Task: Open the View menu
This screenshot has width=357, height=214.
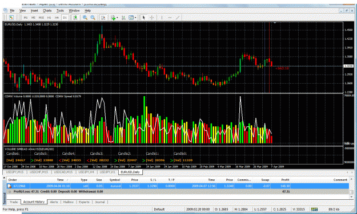Action: [x=22, y=10]
